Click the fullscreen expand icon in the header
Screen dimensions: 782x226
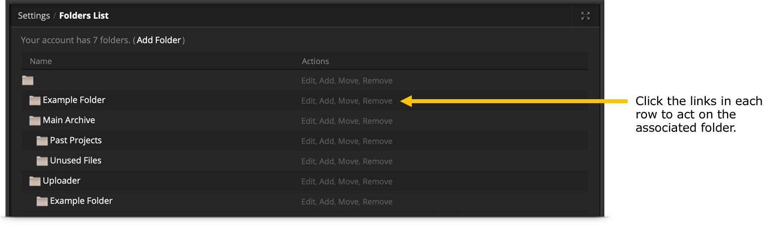[586, 16]
